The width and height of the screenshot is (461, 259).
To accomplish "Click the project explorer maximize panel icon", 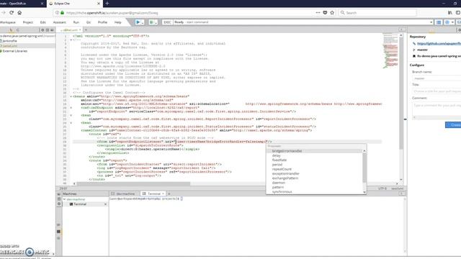I will (48, 30).
